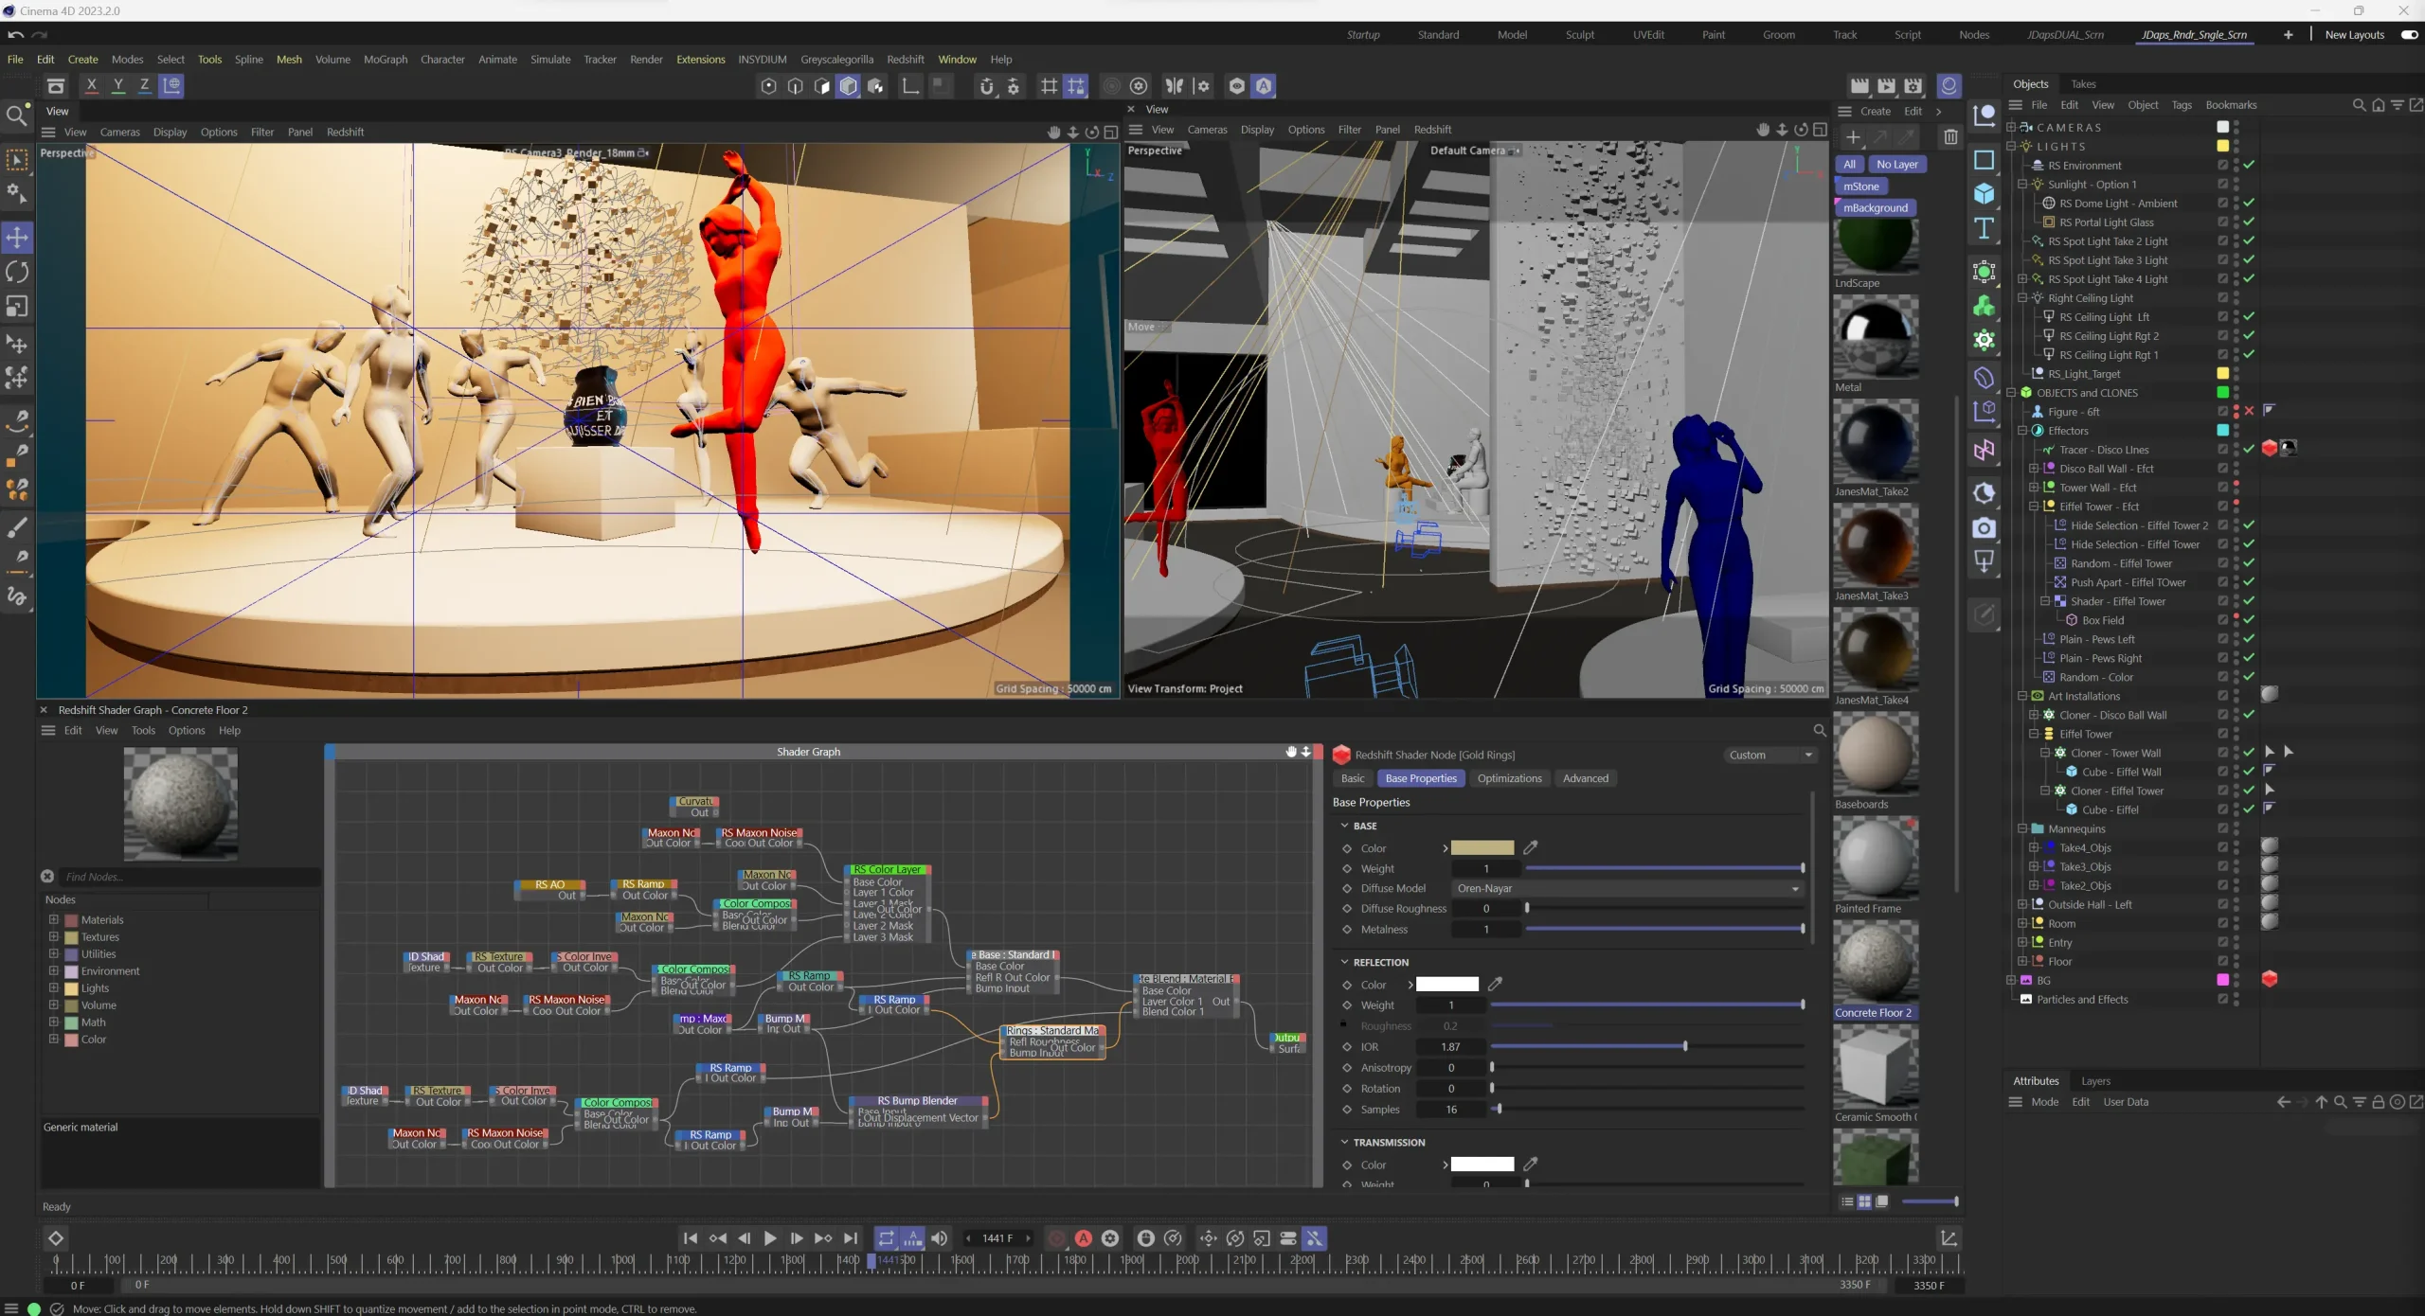This screenshot has height=1316, width=2425.
Task: Click the Base Color swatch
Action: 1482,848
